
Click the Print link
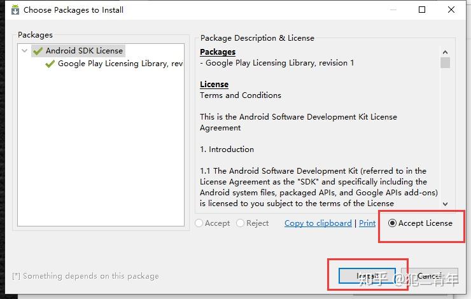tap(367, 223)
